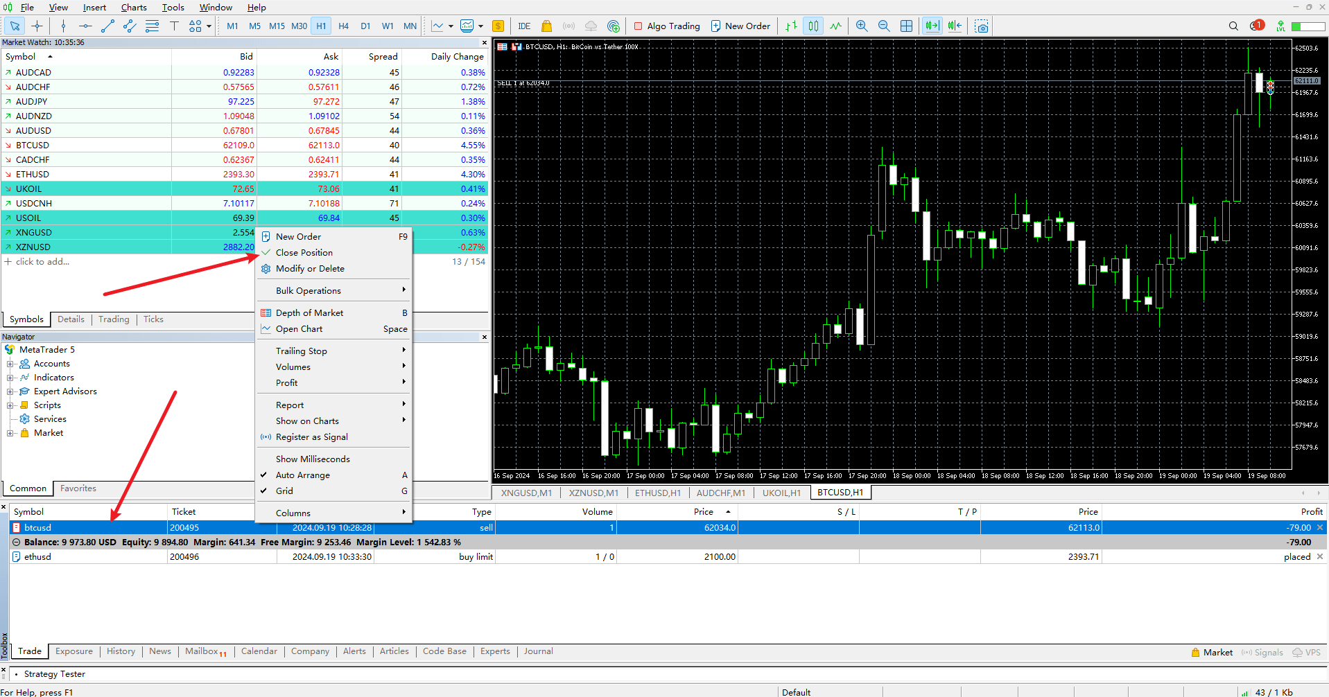Expand Trailing Stop submenu
1329x697 pixels.
coord(334,351)
